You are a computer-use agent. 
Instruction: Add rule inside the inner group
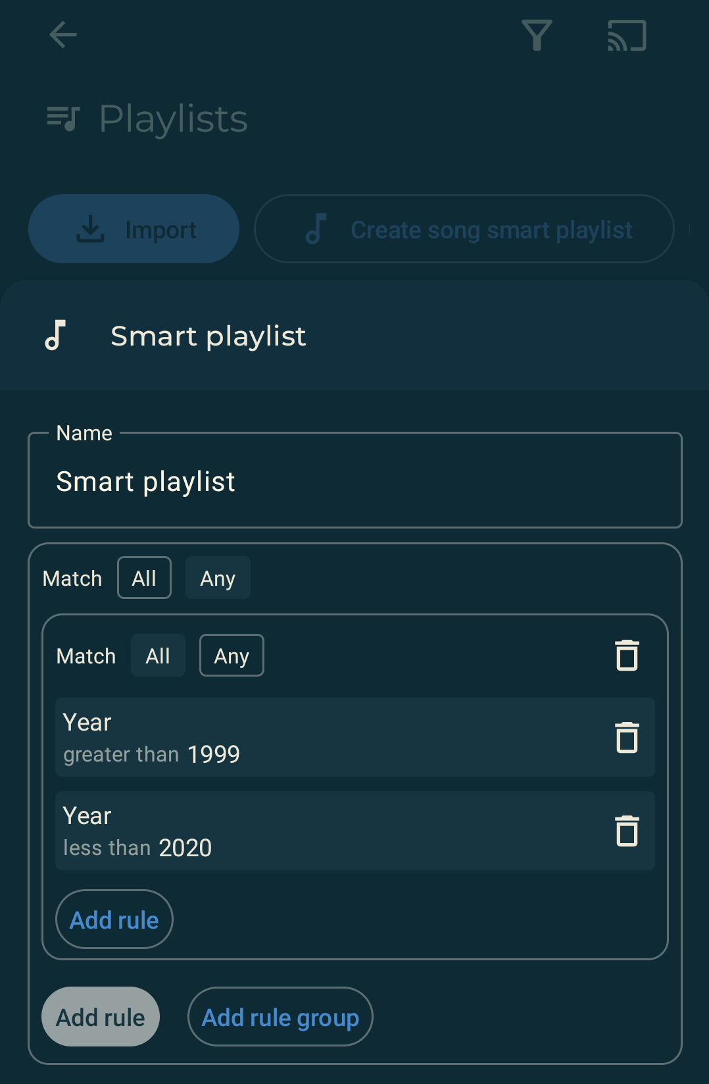tap(114, 919)
